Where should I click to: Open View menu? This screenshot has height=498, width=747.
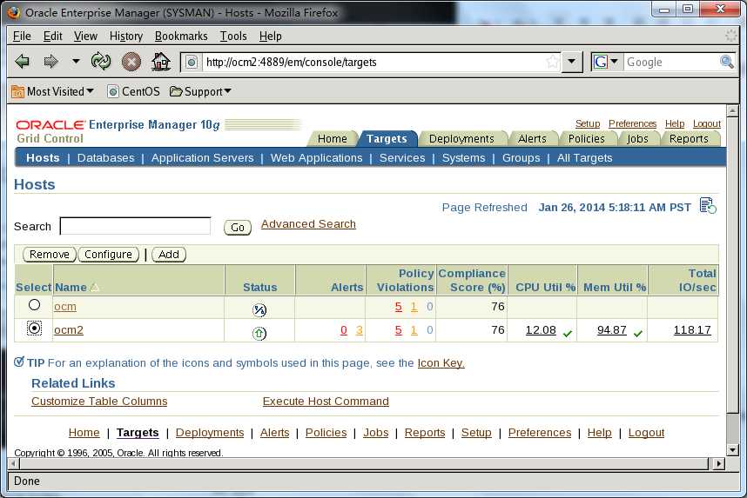pos(85,37)
